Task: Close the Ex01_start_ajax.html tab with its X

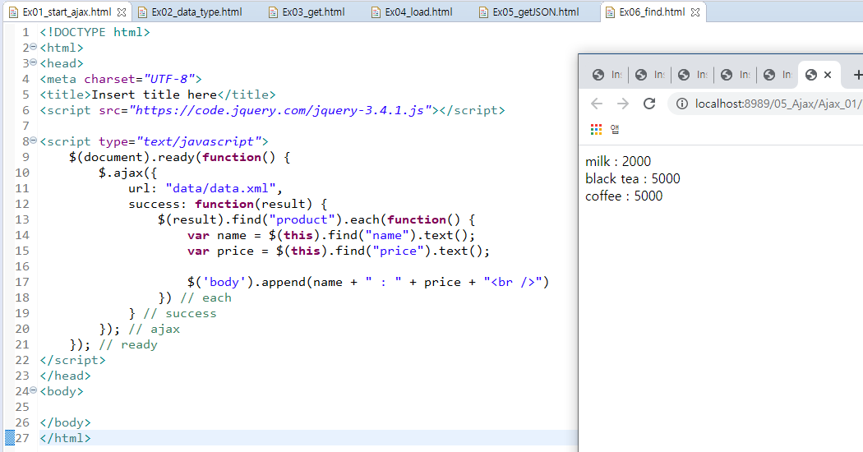Action: pyautogui.click(x=122, y=12)
